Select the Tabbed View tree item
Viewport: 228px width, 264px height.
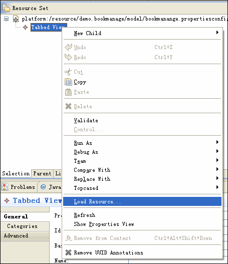click(x=49, y=27)
